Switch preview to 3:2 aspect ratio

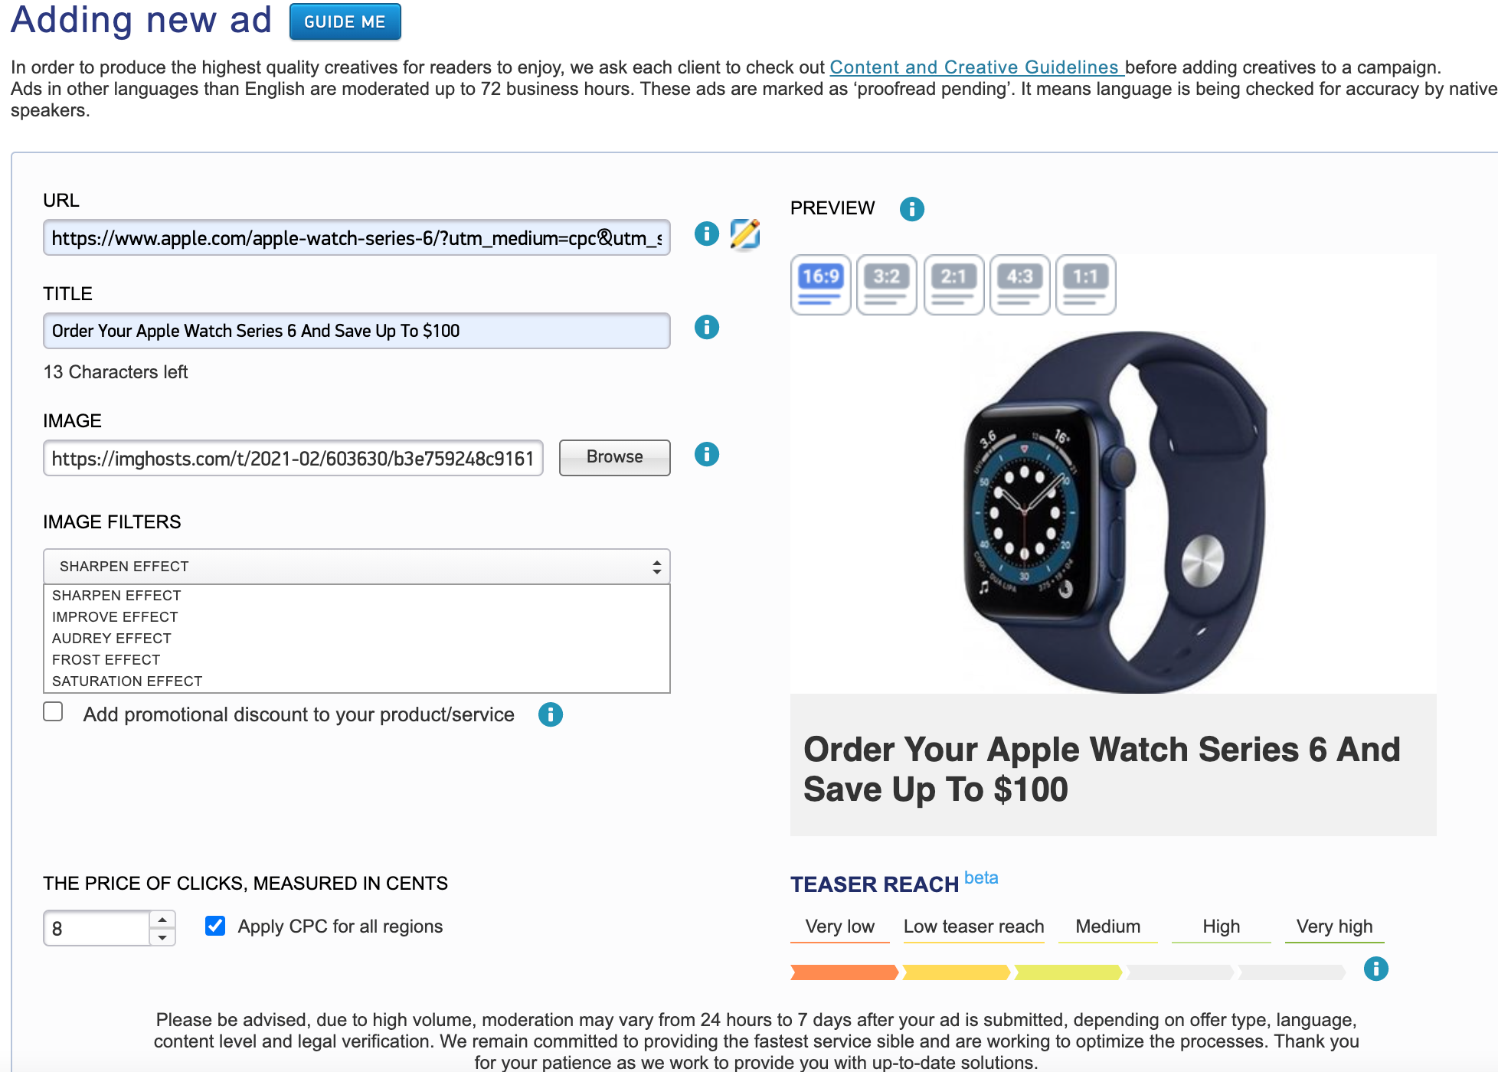tap(886, 284)
